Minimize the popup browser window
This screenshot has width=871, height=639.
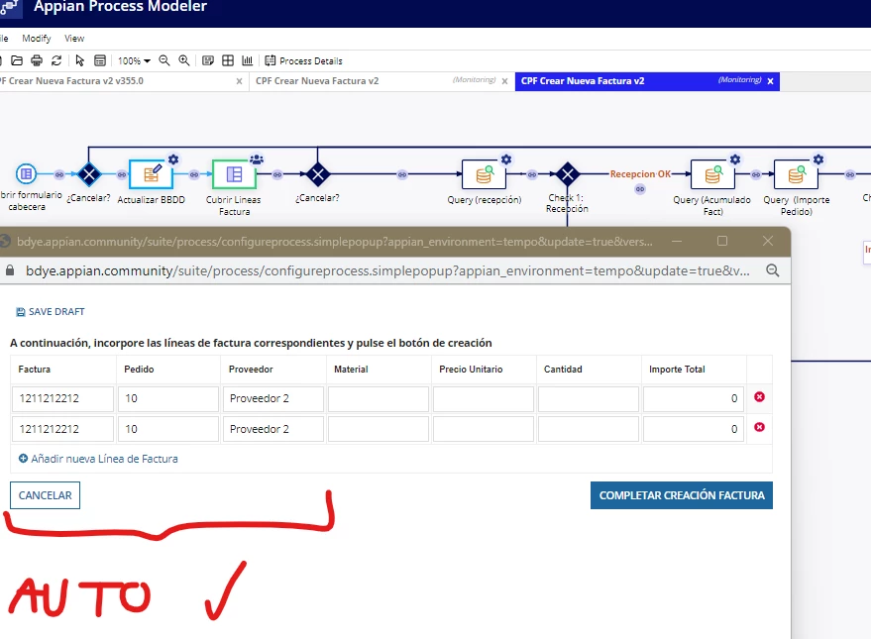coord(677,241)
